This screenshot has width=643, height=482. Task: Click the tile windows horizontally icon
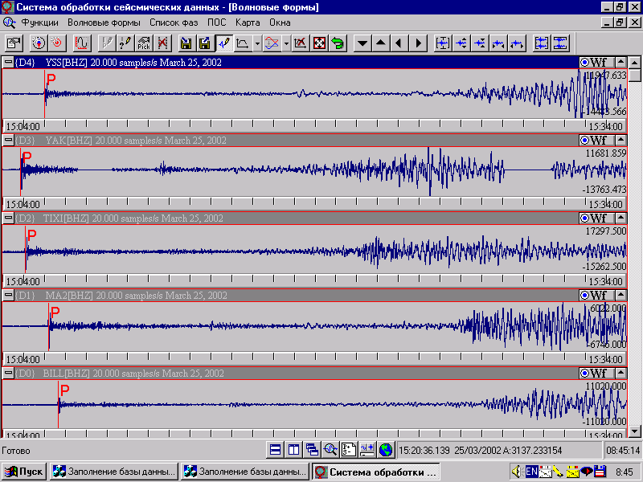point(275,451)
